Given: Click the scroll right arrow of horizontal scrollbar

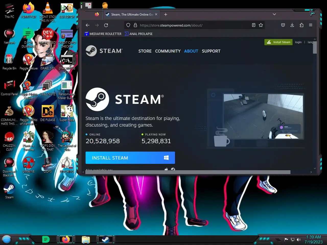Looking at the screenshot, I should [311, 172].
